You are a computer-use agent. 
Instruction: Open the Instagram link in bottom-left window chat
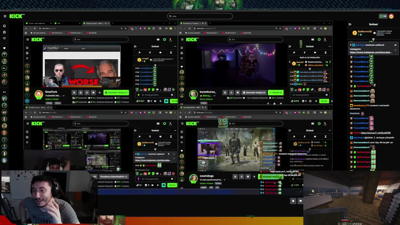(153, 160)
